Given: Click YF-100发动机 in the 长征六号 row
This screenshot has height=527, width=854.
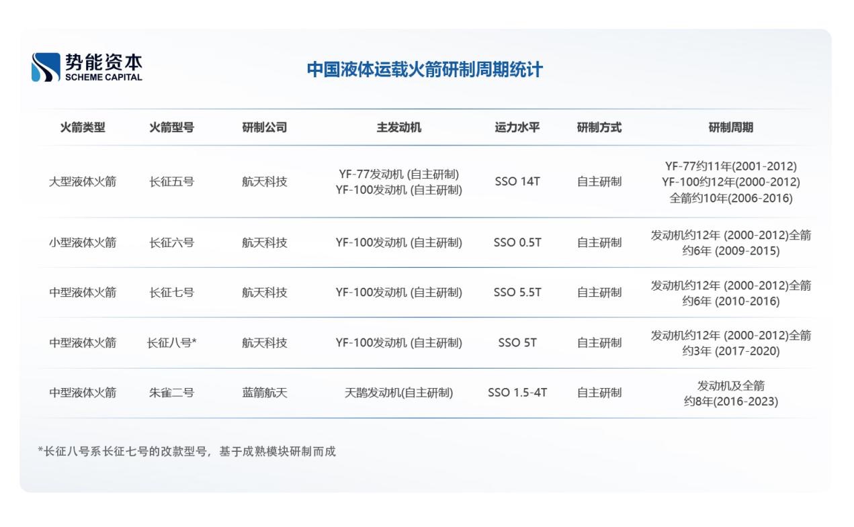Looking at the screenshot, I should coord(399,242).
